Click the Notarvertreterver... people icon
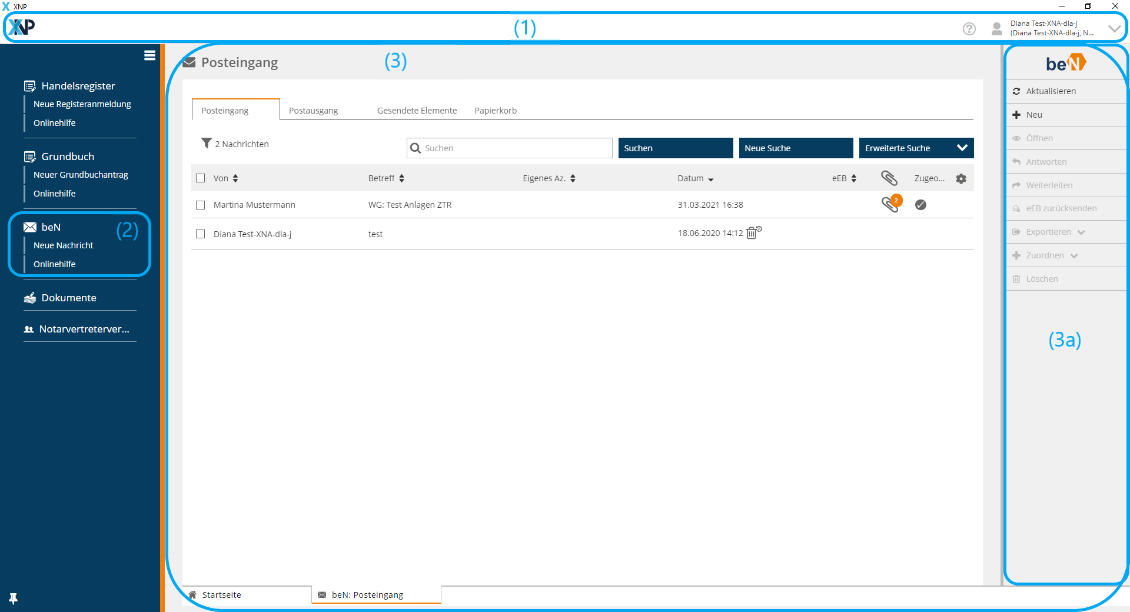The width and height of the screenshot is (1130, 612). (x=29, y=330)
